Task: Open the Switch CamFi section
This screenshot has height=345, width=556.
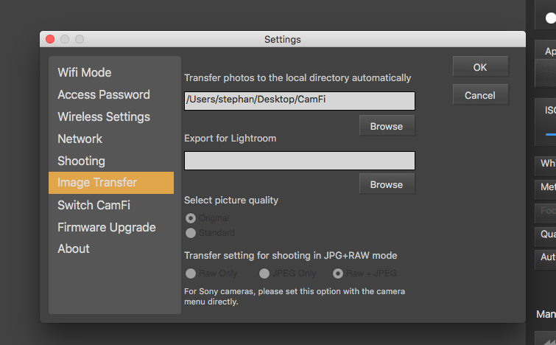Action: 95,205
